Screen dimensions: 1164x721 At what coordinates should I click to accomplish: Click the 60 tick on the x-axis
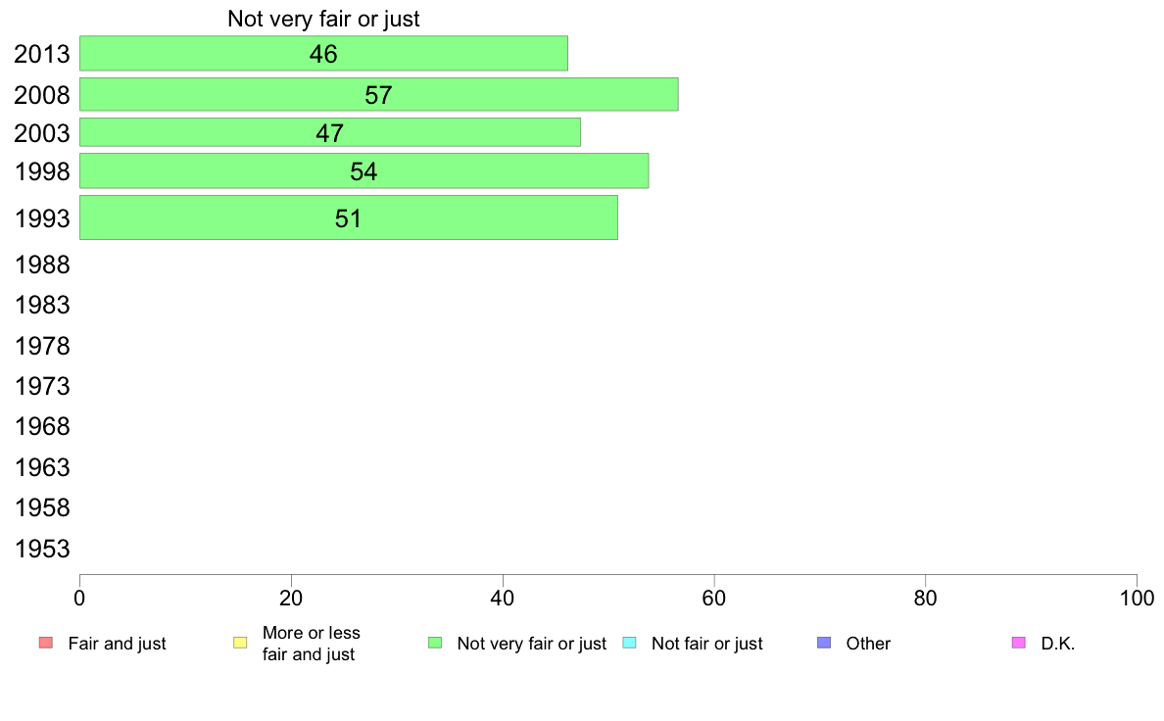click(x=714, y=599)
